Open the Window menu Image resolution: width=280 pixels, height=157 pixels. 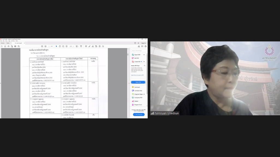pyautogui.click(x=13, y=41)
